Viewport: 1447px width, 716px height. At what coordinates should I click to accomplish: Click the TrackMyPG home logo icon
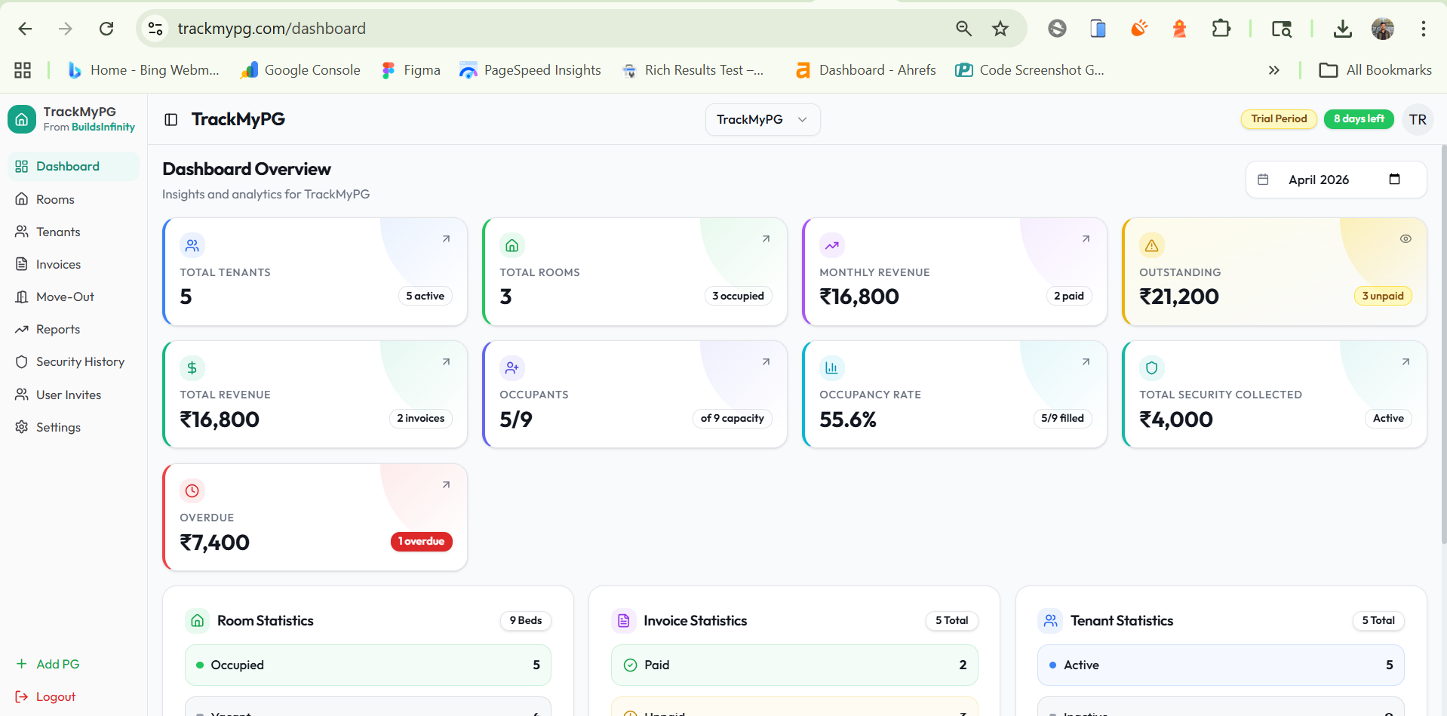(x=22, y=118)
